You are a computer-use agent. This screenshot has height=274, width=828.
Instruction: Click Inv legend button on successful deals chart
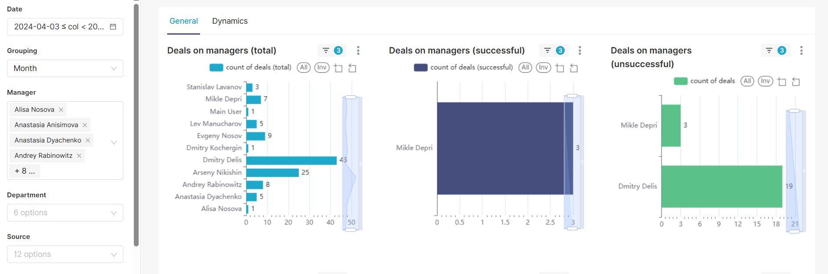[543, 68]
